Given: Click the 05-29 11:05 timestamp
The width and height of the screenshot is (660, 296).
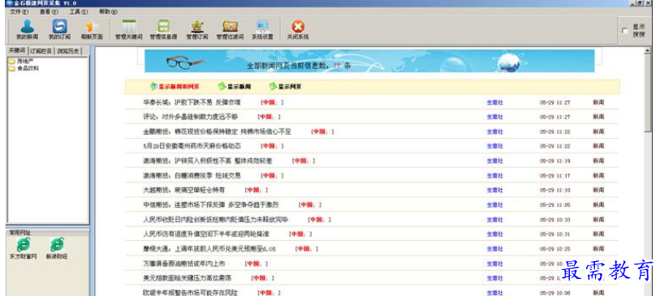Looking at the screenshot, I should coord(554,205).
